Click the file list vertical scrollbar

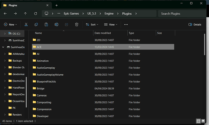[204, 44]
